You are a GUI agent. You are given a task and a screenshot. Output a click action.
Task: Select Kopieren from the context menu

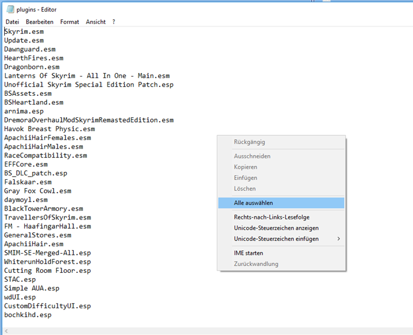(x=246, y=167)
